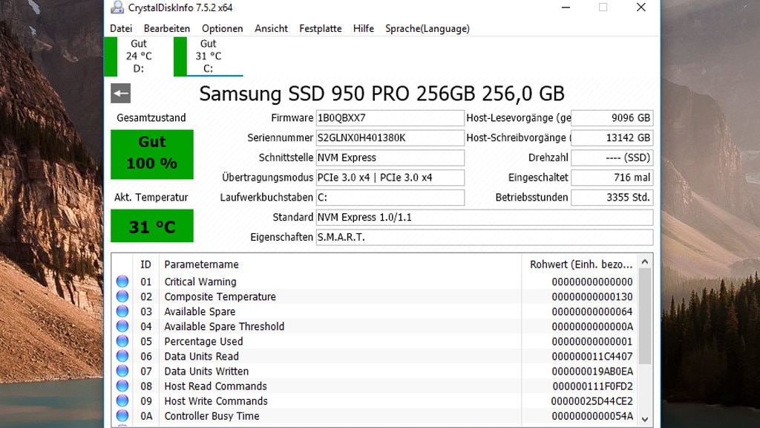Screen dimensions: 760x428
Task: Click status orb for Host Write Commands
Action: 122,401
